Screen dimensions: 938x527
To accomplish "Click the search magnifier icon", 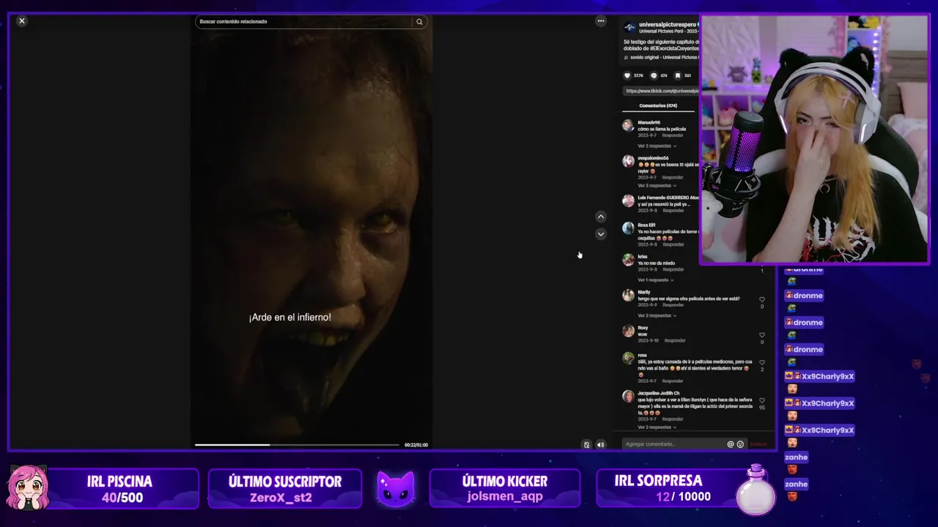I will [x=419, y=22].
